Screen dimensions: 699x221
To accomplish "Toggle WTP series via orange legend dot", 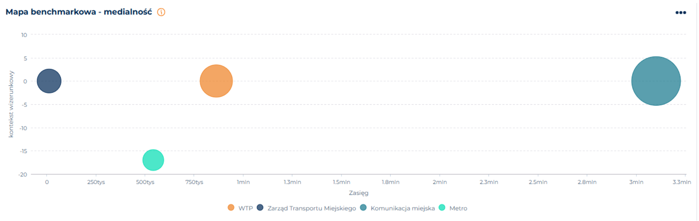I will point(231,208).
